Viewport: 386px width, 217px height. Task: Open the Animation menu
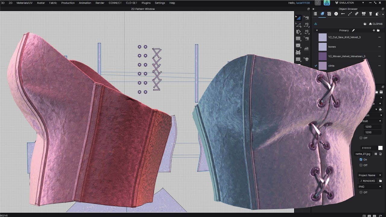pos(85,3)
